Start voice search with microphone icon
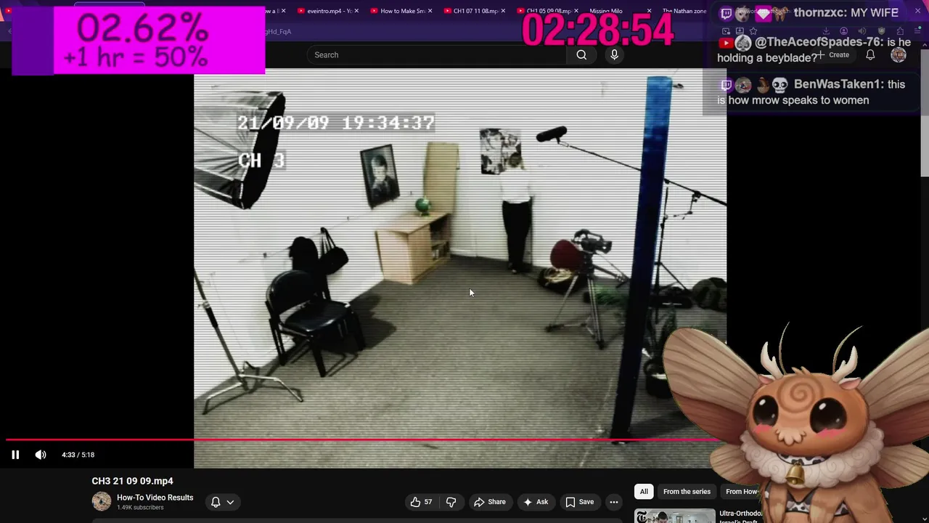The width and height of the screenshot is (929, 523). pos(614,54)
